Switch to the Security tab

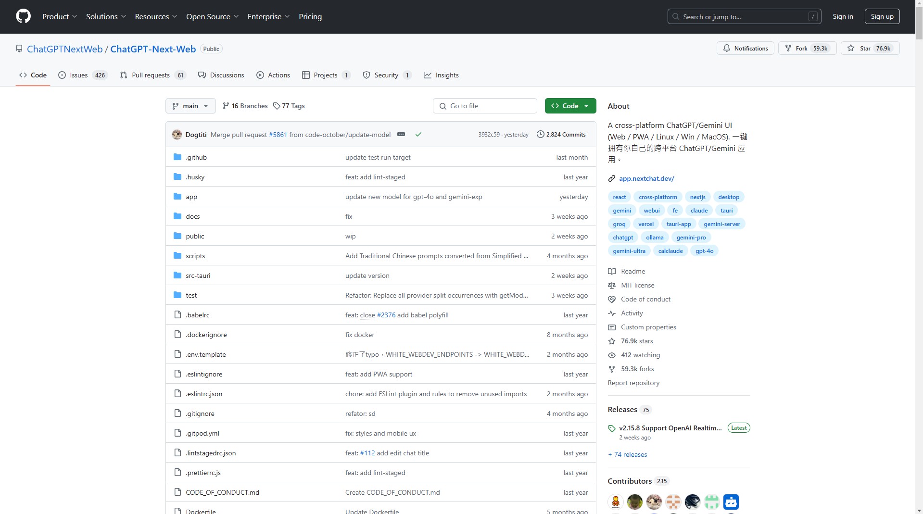(387, 75)
